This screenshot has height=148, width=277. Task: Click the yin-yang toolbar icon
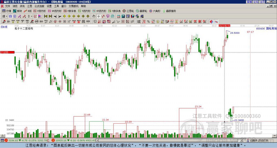pyautogui.click(x=212, y=22)
